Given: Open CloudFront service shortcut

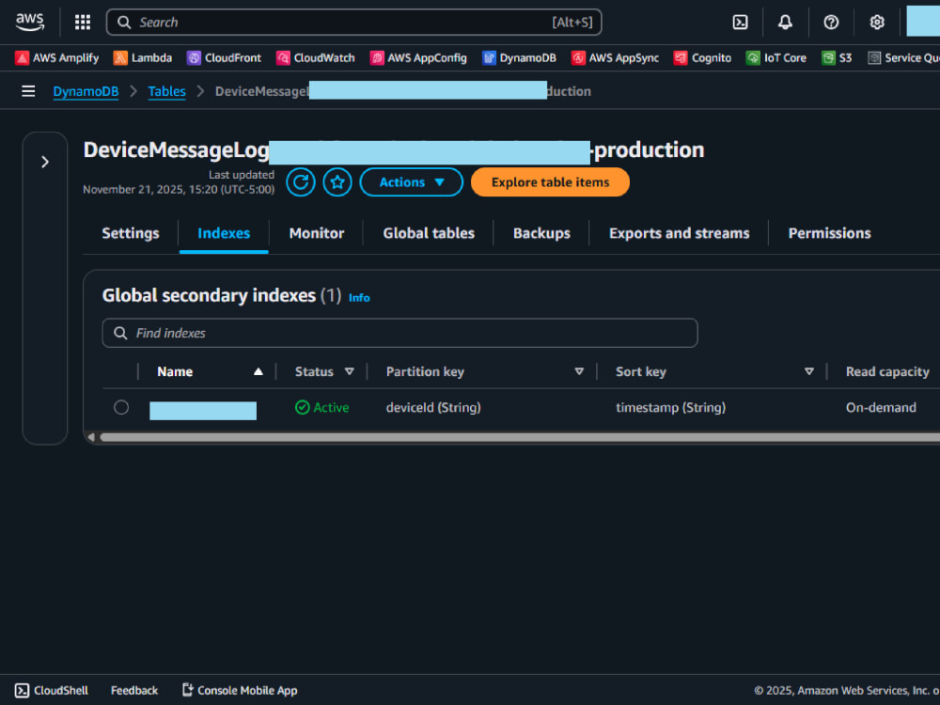Looking at the screenshot, I should pos(225,58).
